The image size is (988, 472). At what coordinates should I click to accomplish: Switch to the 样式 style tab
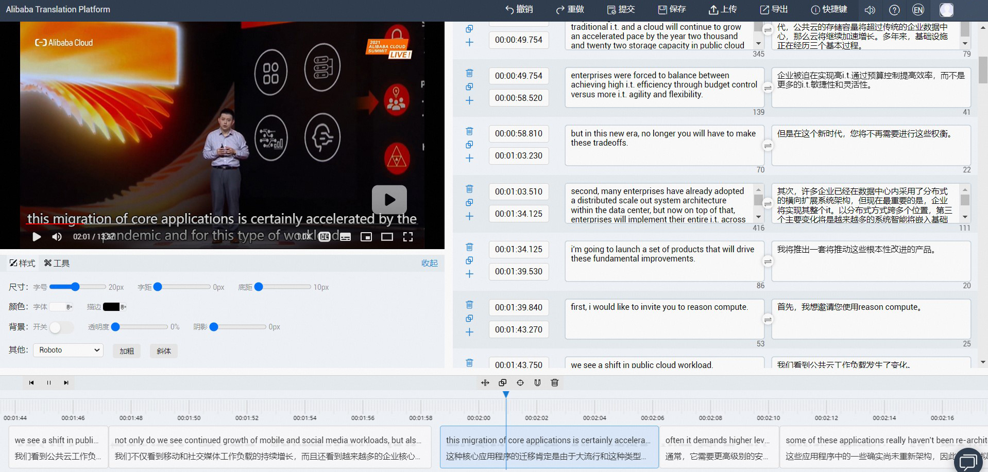click(22, 263)
